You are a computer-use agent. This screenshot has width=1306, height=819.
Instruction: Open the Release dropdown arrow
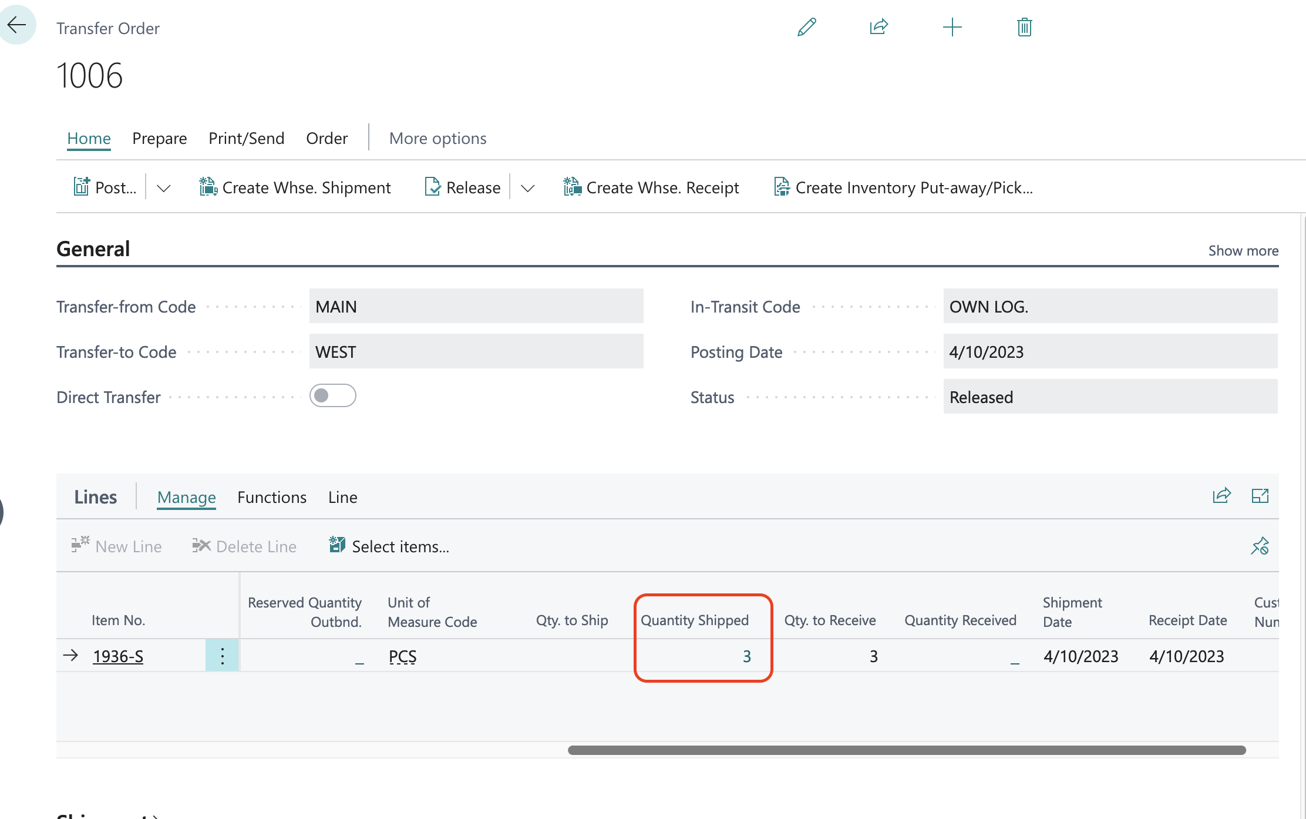pos(528,188)
